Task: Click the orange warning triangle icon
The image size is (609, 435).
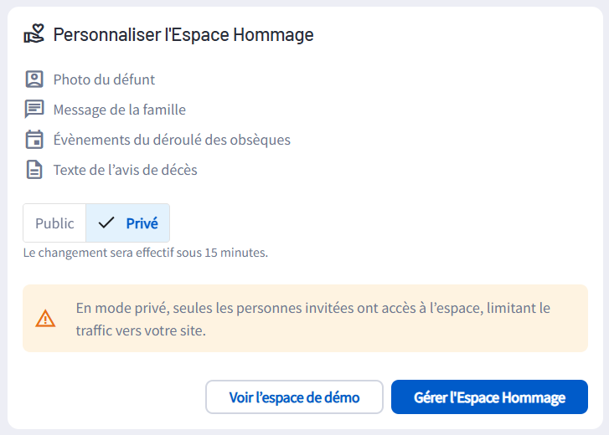Action: point(45,319)
